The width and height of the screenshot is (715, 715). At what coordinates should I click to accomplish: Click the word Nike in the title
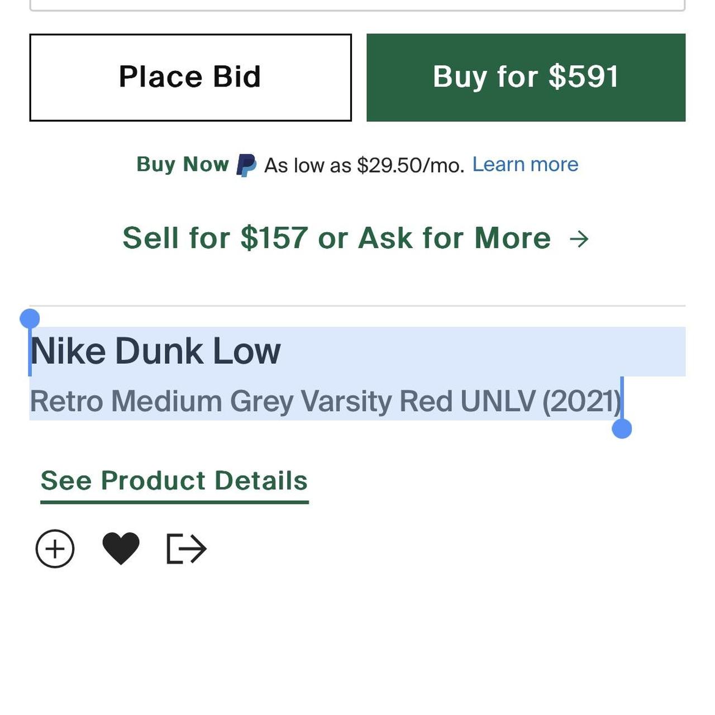click(68, 351)
